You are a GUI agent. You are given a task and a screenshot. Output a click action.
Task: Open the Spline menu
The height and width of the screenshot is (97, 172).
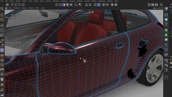pyautogui.click(x=36, y=1)
